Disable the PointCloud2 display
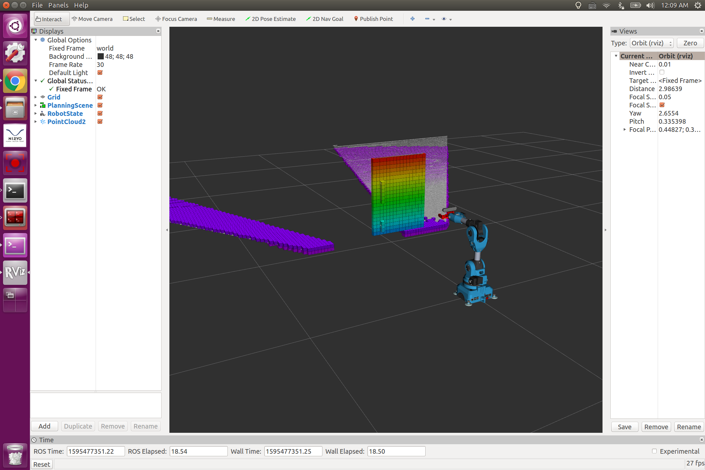705x470 pixels. pyautogui.click(x=100, y=121)
